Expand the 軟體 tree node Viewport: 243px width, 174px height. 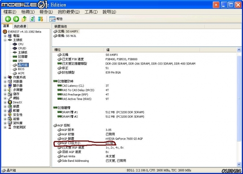coord(5,111)
